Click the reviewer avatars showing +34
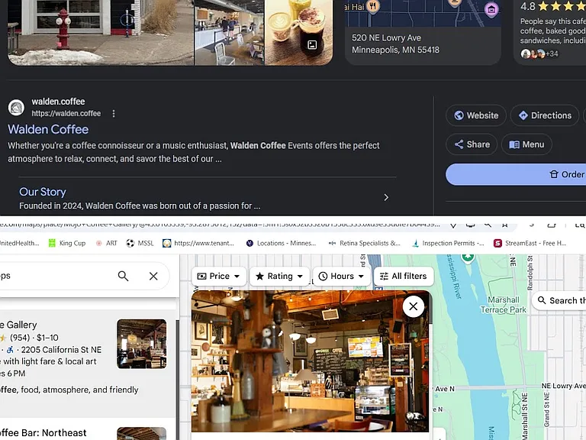Image resolution: width=586 pixels, height=440 pixels. [x=539, y=54]
